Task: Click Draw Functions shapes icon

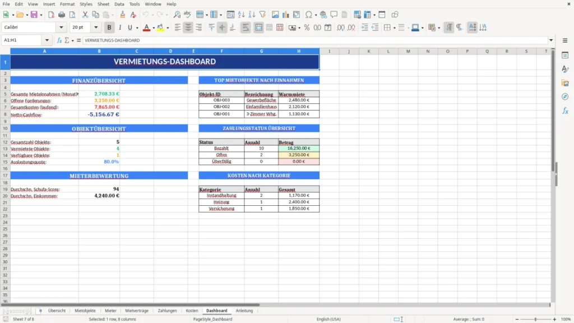Action: point(395,15)
